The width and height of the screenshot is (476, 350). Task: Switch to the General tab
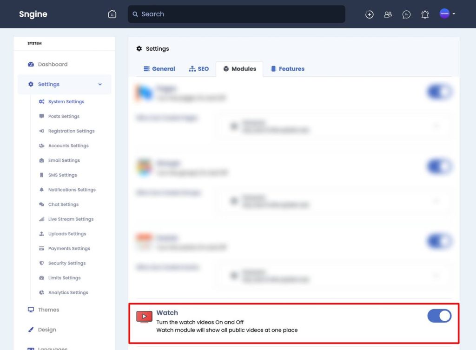[x=159, y=69]
